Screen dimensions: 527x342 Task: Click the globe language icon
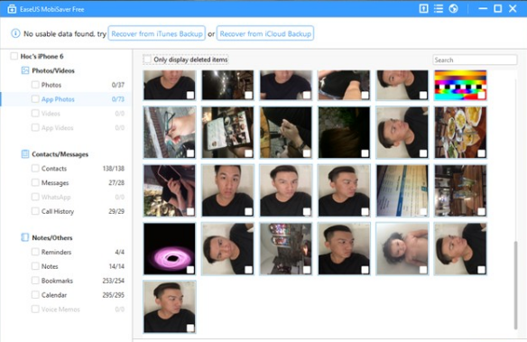click(453, 8)
